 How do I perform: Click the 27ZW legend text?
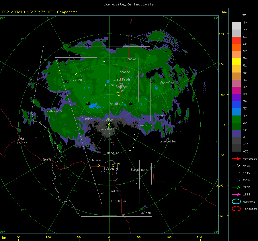pyautogui.click(x=247, y=180)
